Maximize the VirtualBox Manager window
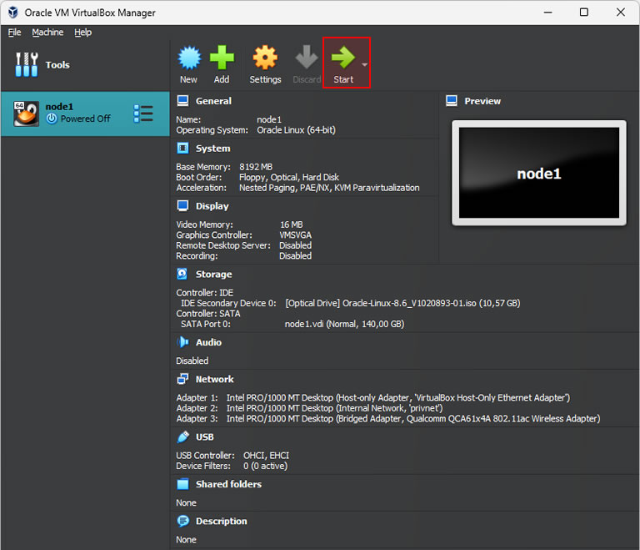640x550 pixels. [584, 13]
